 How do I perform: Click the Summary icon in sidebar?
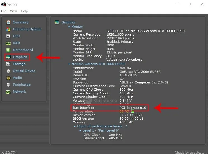(8, 22)
